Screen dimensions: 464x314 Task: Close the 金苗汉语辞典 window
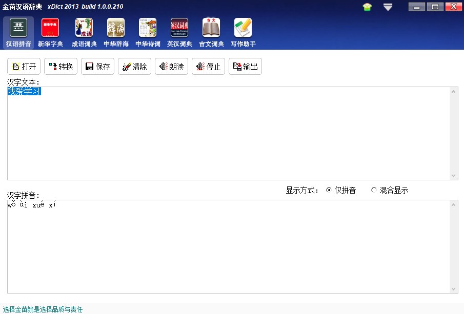pyautogui.click(x=454, y=7)
